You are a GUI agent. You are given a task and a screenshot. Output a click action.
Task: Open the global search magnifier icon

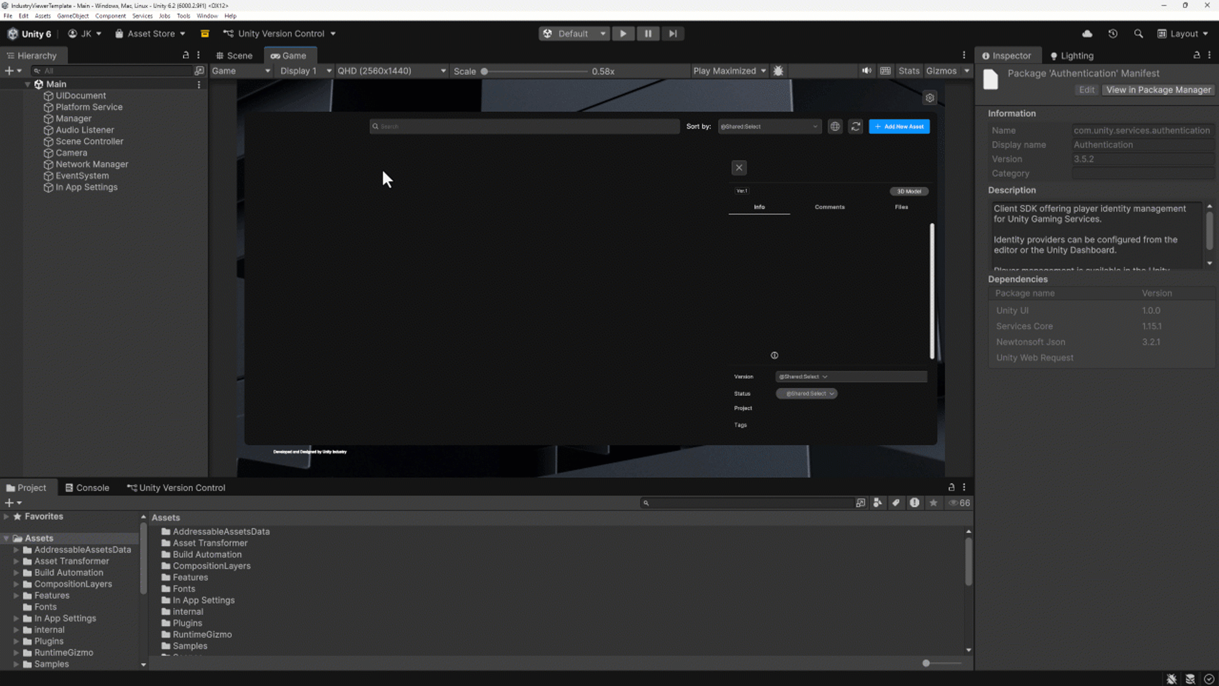pos(1138,34)
